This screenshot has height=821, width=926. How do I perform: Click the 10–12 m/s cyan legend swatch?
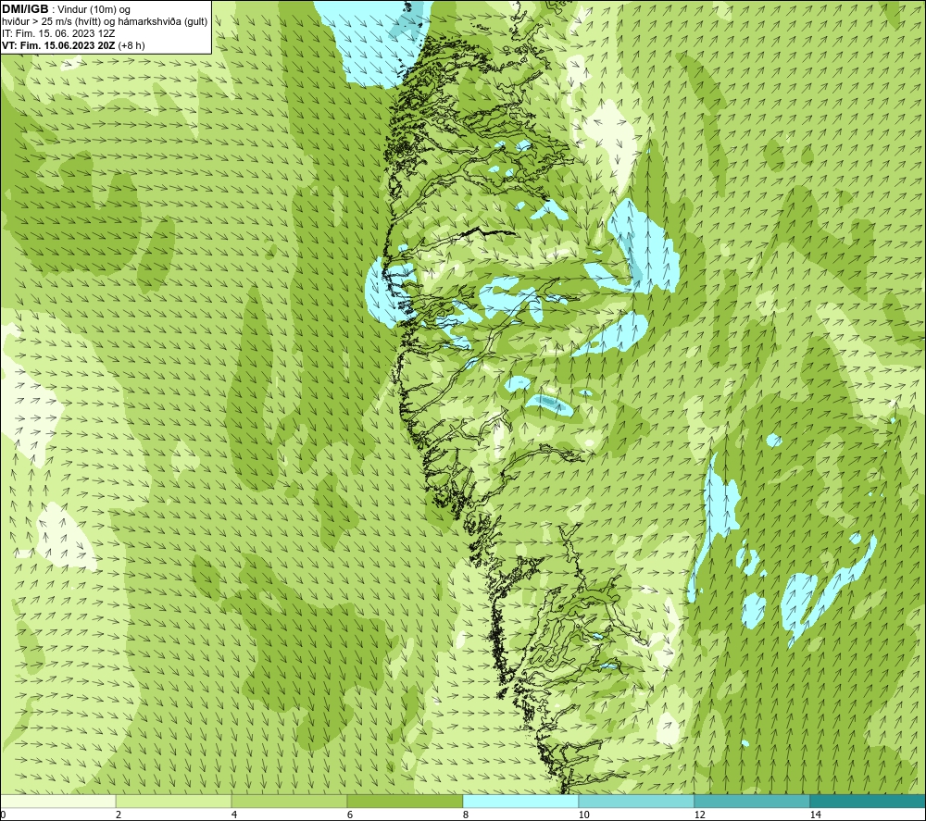tap(637, 801)
